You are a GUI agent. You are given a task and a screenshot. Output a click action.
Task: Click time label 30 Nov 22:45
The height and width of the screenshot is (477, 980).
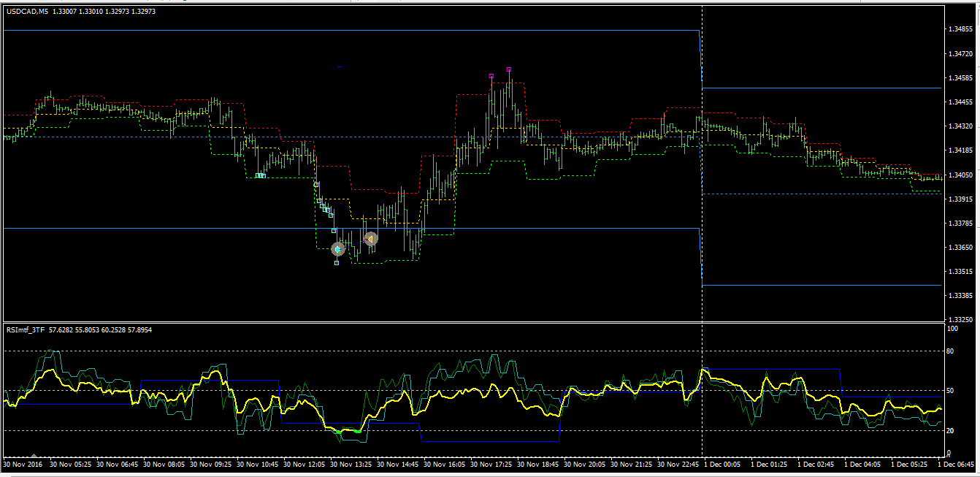click(679, 464)
